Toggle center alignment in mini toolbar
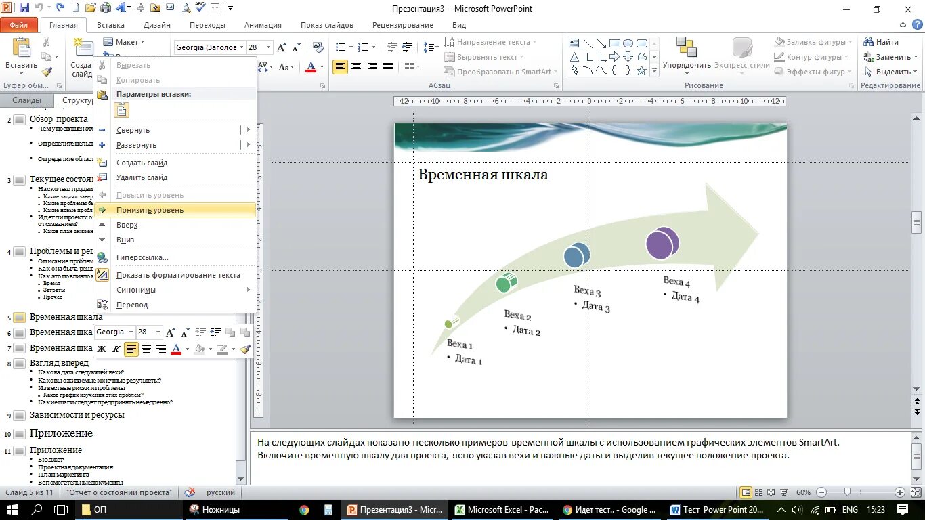Image resolution: width=925 pixels, height=520 pixels. tap(146, 349)
